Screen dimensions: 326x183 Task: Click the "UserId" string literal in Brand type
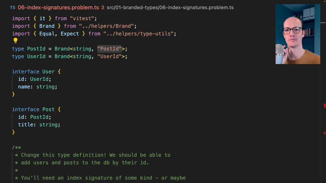click(109, 56)
